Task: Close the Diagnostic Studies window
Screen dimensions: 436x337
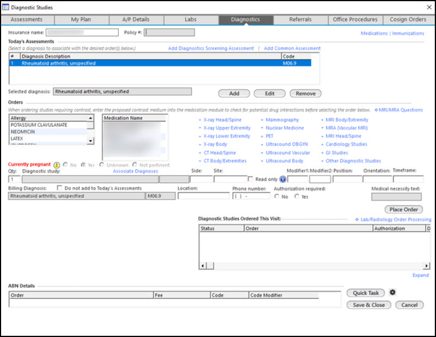Action: [429, 7]
